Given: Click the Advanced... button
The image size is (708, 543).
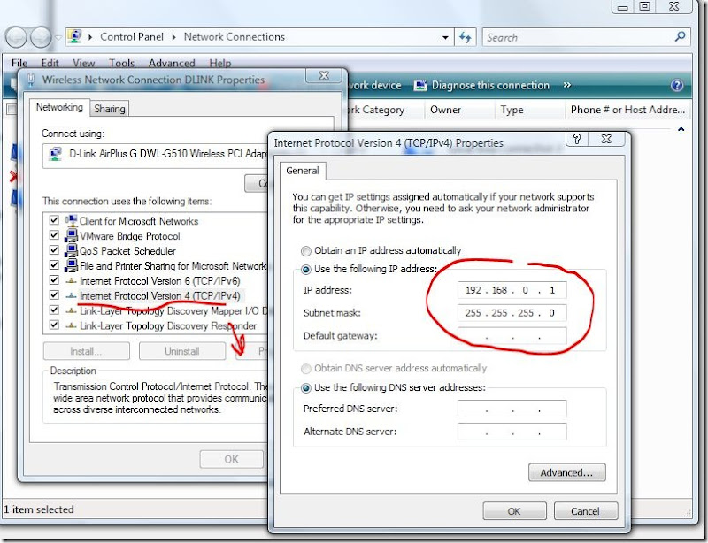Looking at the screenshot, I should click(x=566, y=472).
